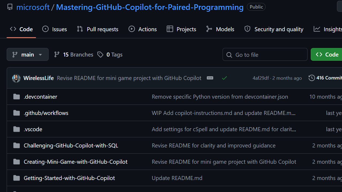Go to the Actions tab
This screenshot has width=342, height=192.
coord(143,29)
